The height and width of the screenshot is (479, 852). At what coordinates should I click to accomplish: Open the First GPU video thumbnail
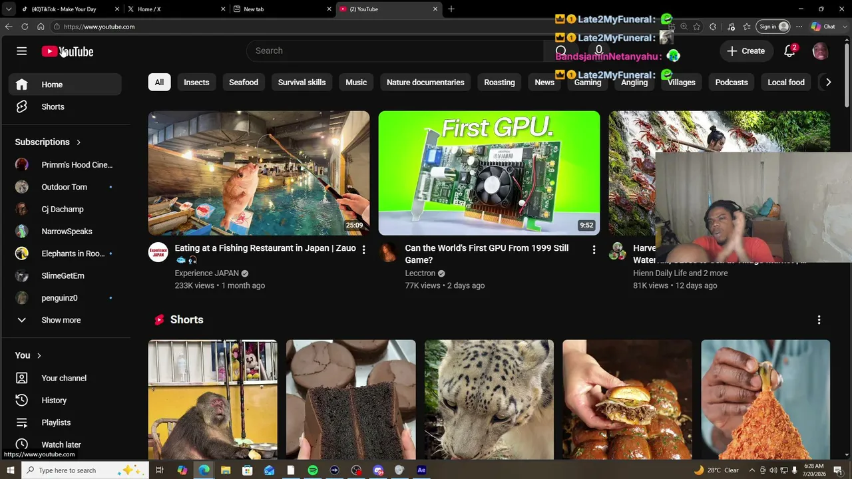click(x=489, y=173)
